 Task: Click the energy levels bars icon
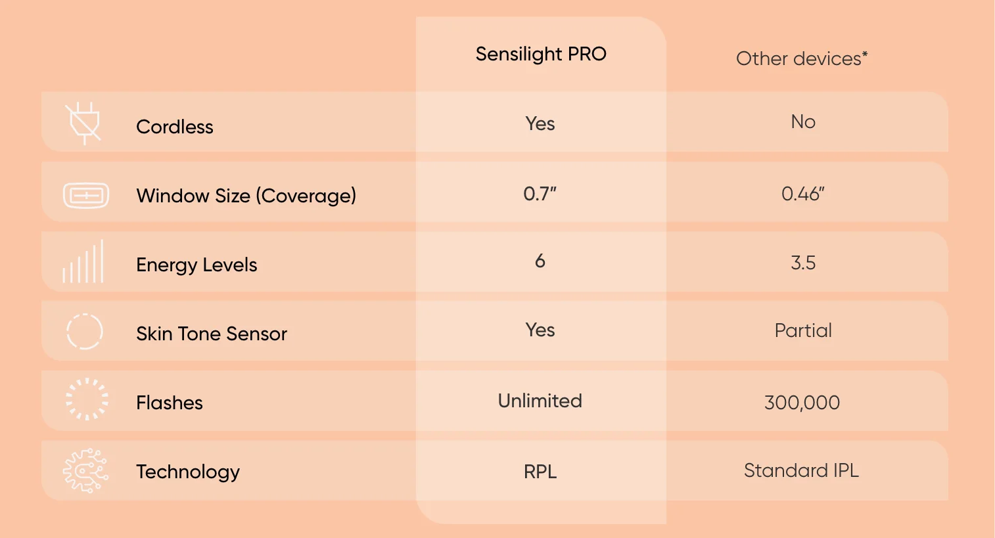pos(83,262)
